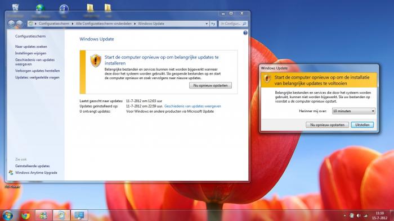The height and width of the screenshot is (221, 394).
Task: Click the Show desktop strip at taskbar end
Action: 392,215
